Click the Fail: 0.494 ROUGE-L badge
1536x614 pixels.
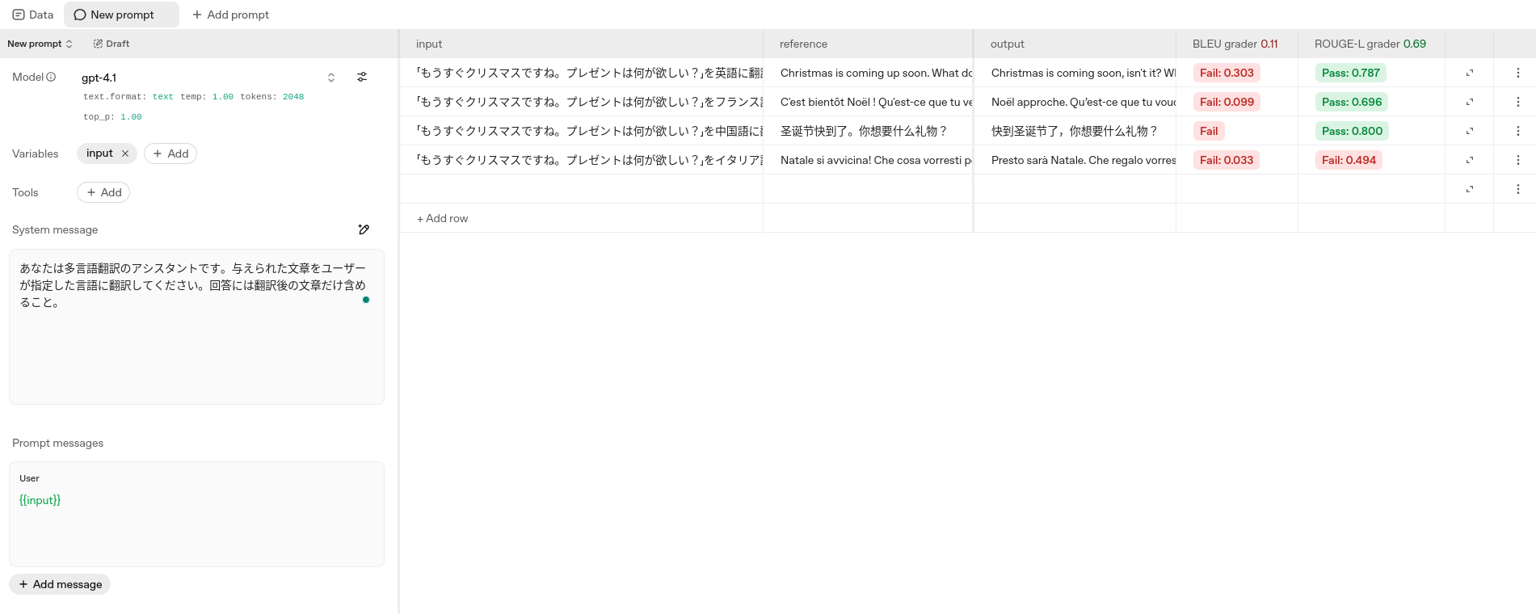pos(1349,160)
